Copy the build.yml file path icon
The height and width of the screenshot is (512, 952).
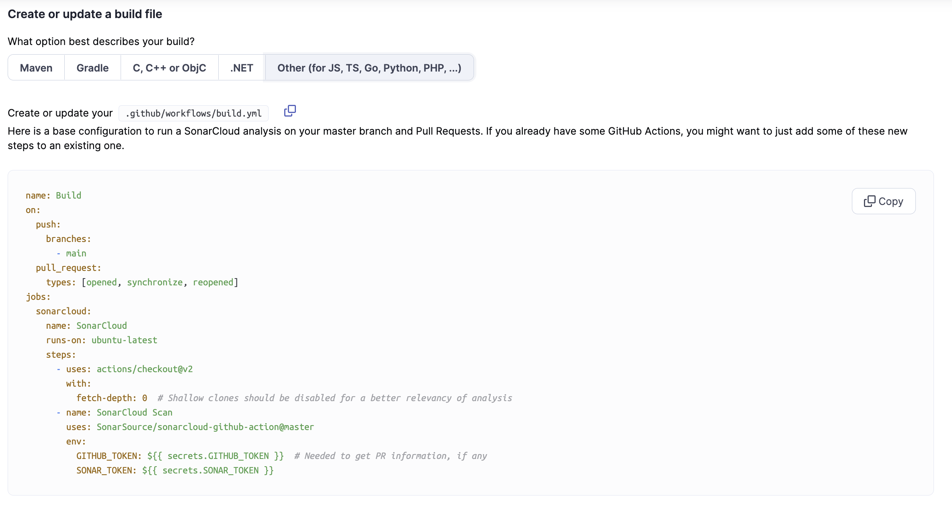click(290, 111)
